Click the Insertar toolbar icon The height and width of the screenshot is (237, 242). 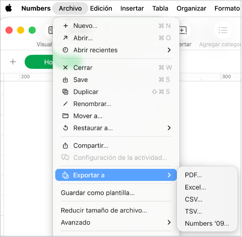tap(184, 30)
